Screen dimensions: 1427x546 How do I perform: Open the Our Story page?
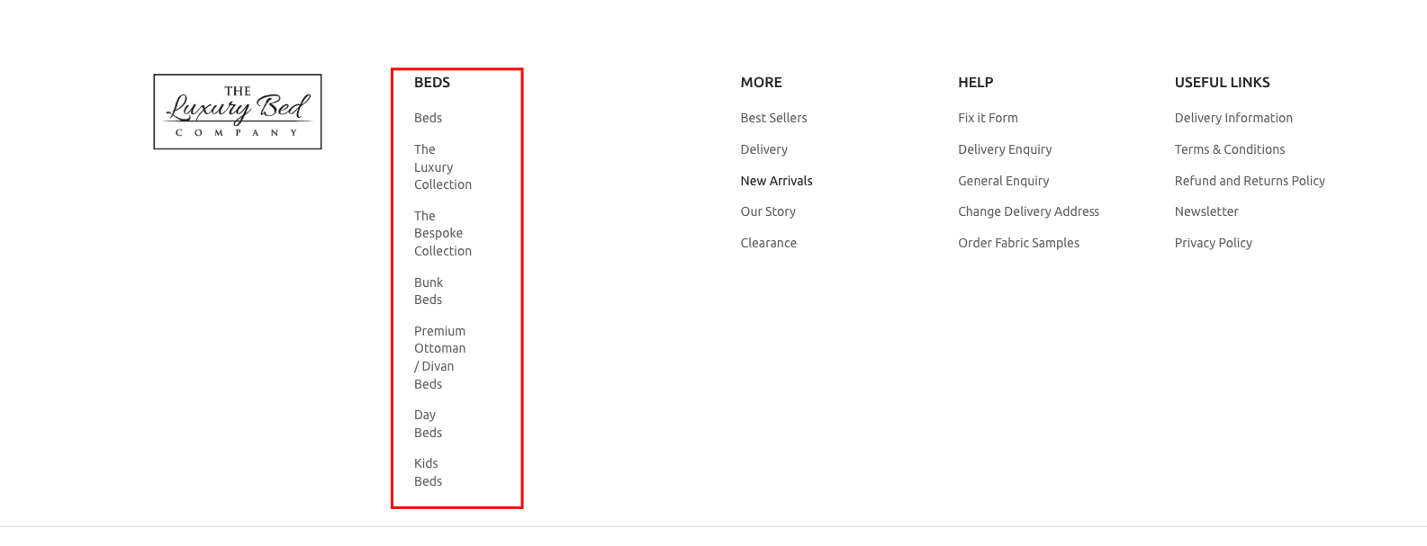(768, 211)
